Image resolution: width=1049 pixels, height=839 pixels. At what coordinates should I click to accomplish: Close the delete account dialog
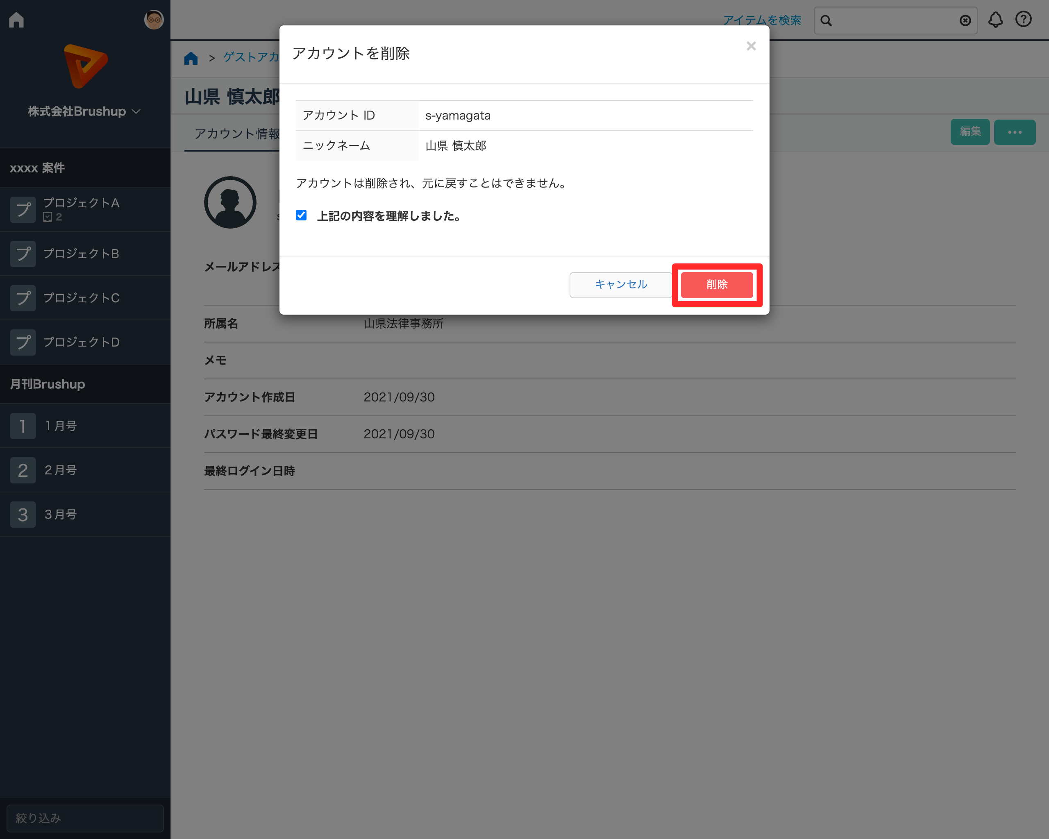751,46
